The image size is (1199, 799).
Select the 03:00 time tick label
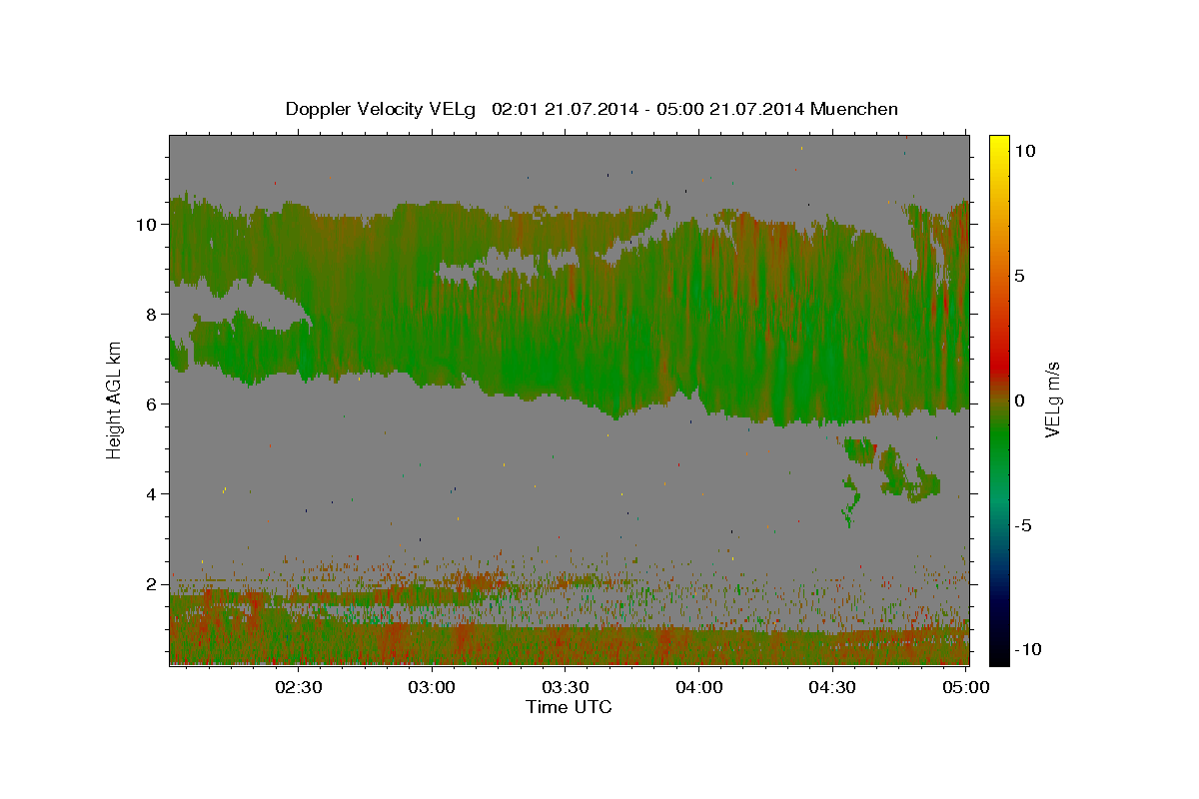coord(433,687)
